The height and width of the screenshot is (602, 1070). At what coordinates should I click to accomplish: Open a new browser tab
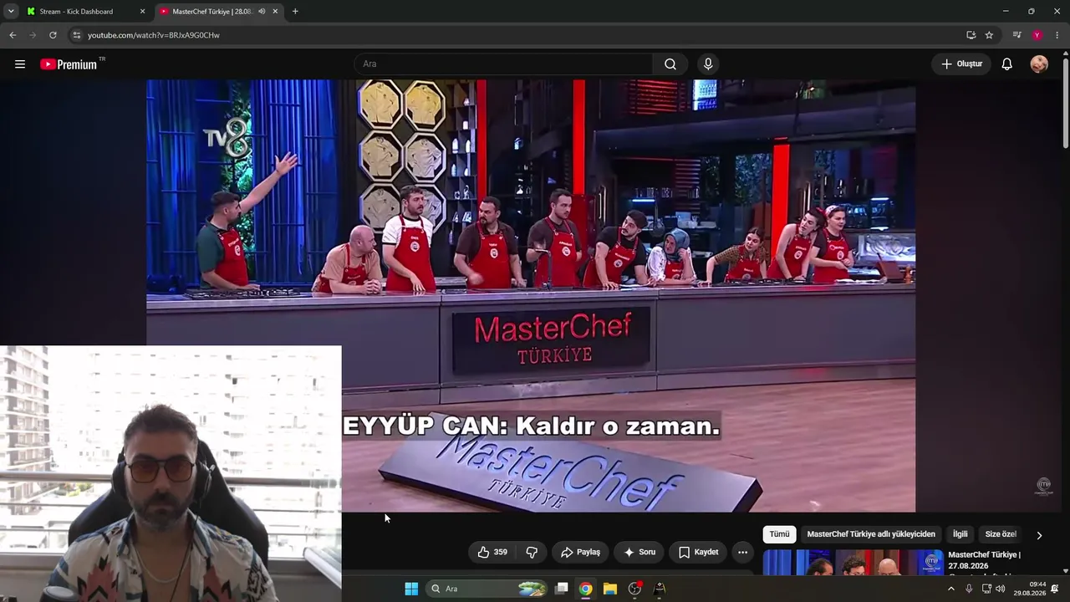coord(295,12)
